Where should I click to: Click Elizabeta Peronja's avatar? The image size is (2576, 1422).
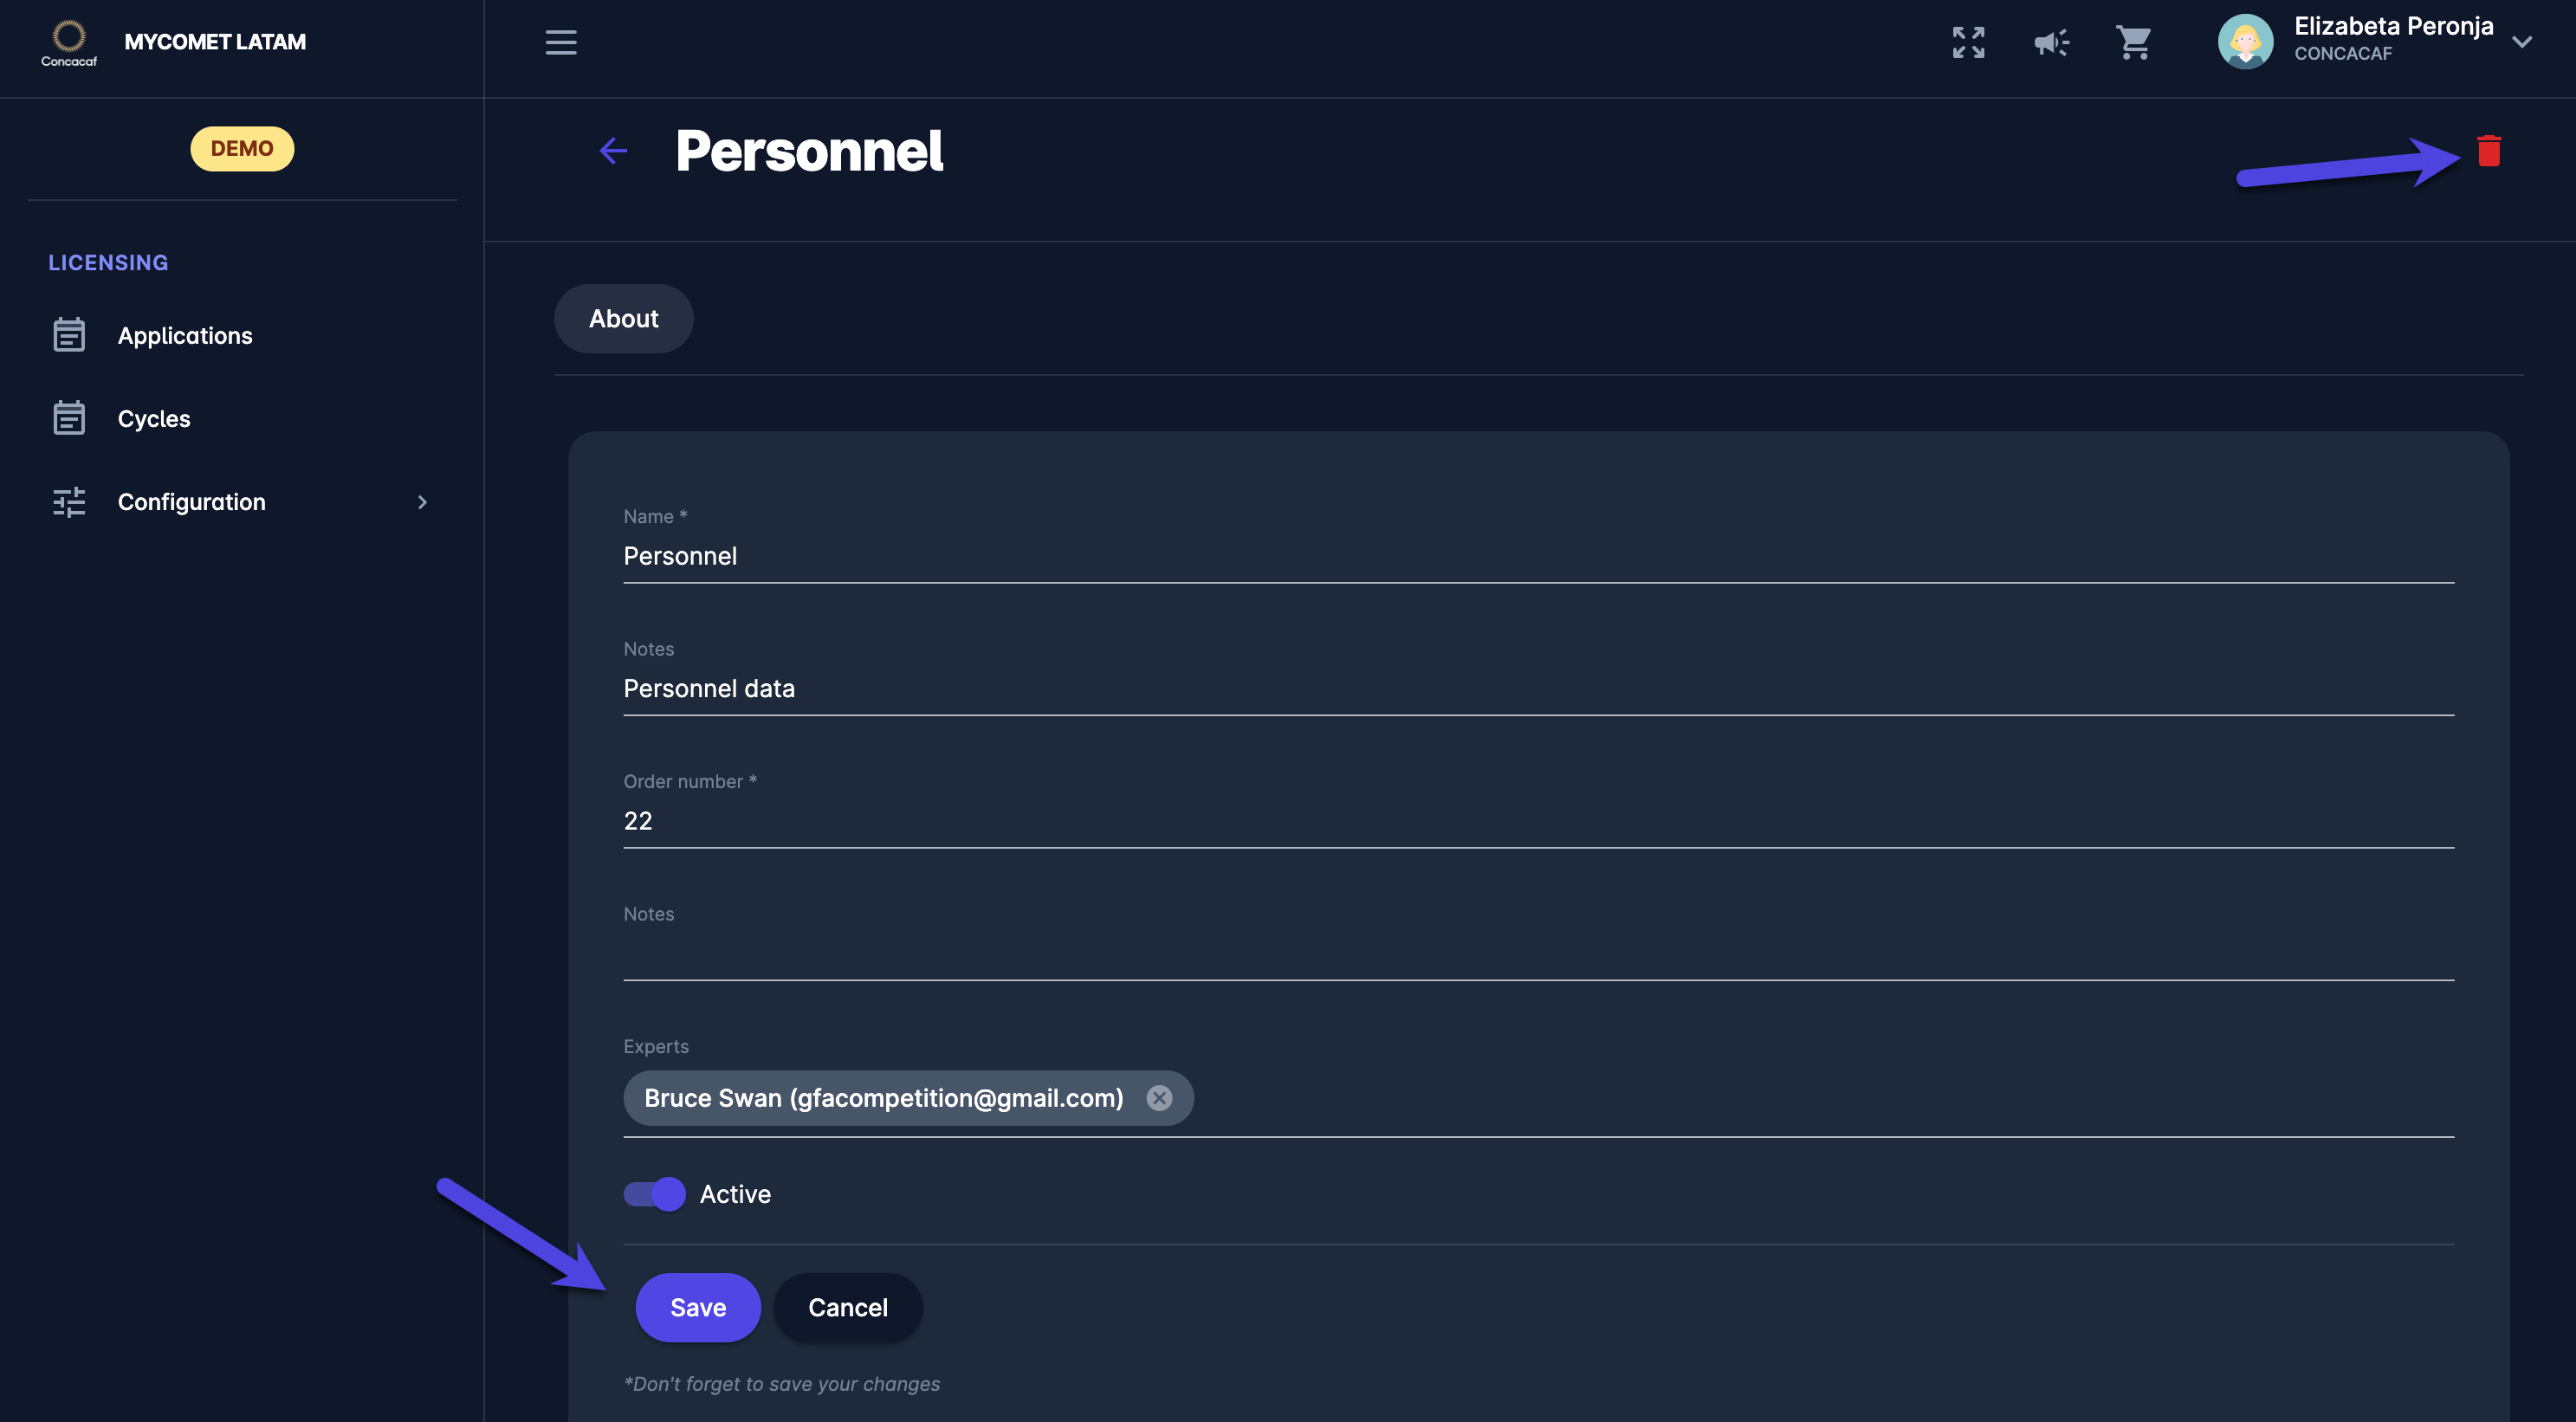point(2245,42)
